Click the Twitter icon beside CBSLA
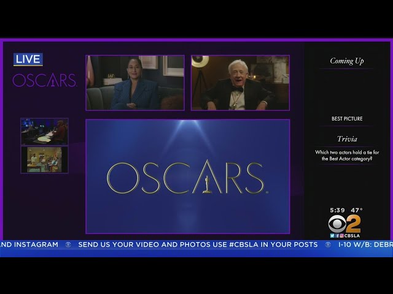The image size is (393, 294). pyautogui.click(x=332, y=235)
